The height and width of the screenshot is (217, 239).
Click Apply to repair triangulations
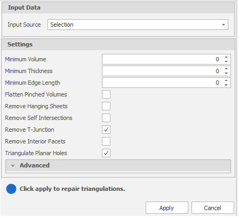point(167,208)
